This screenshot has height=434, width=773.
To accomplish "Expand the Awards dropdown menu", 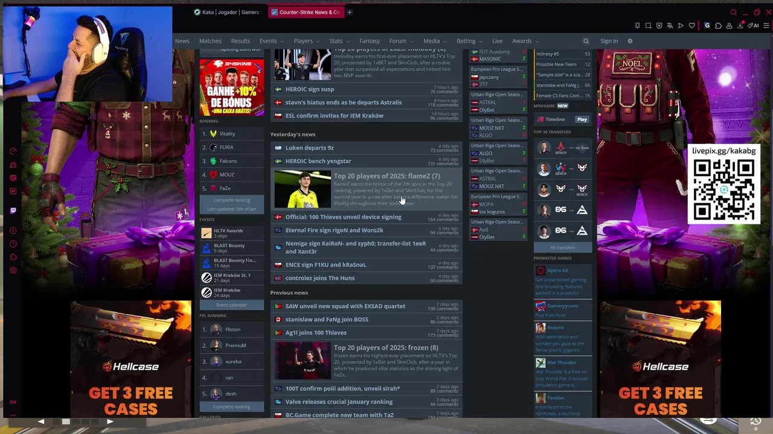I will 525,41.
